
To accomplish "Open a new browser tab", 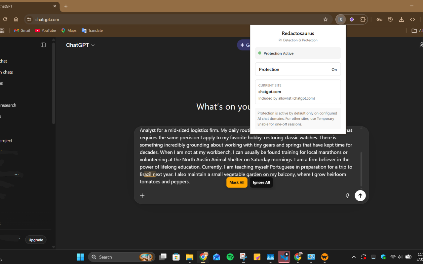I will point(66,6).
